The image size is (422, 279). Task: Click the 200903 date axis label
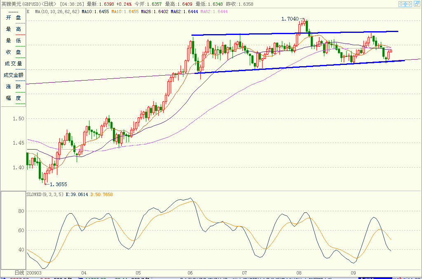pos(34,273)
